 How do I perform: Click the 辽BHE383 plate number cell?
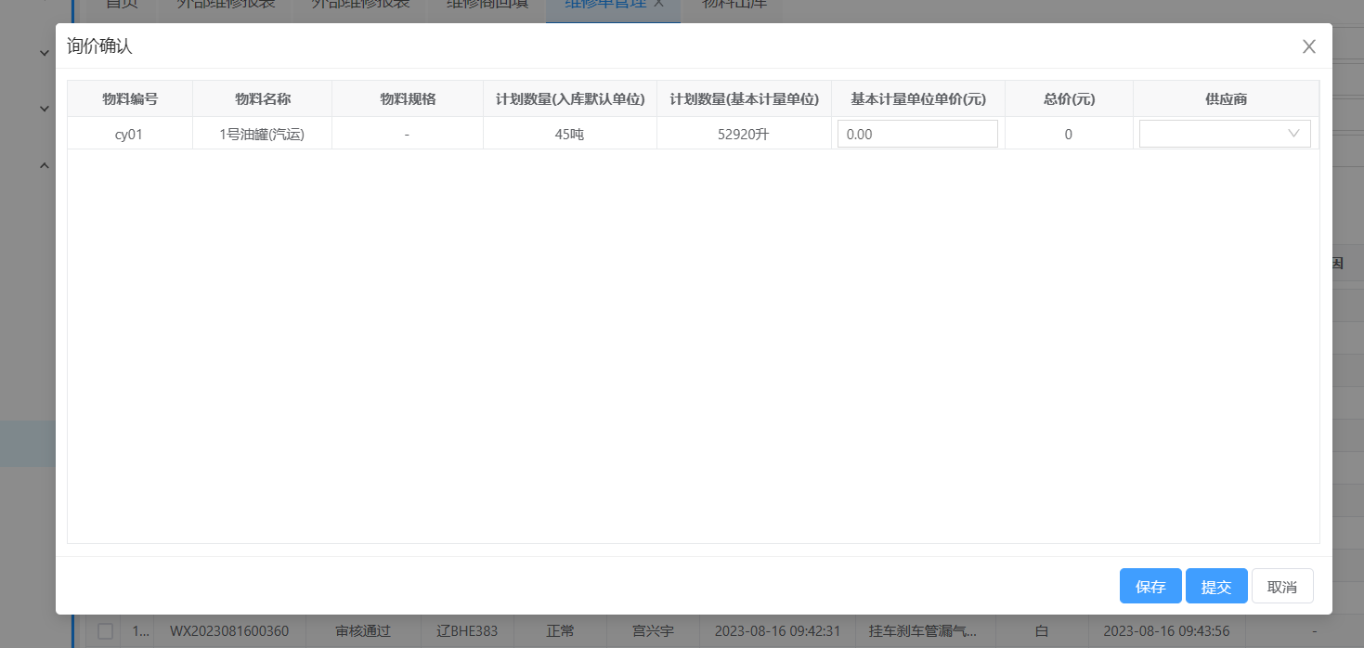pyautogui.click(x=466, y=631)
